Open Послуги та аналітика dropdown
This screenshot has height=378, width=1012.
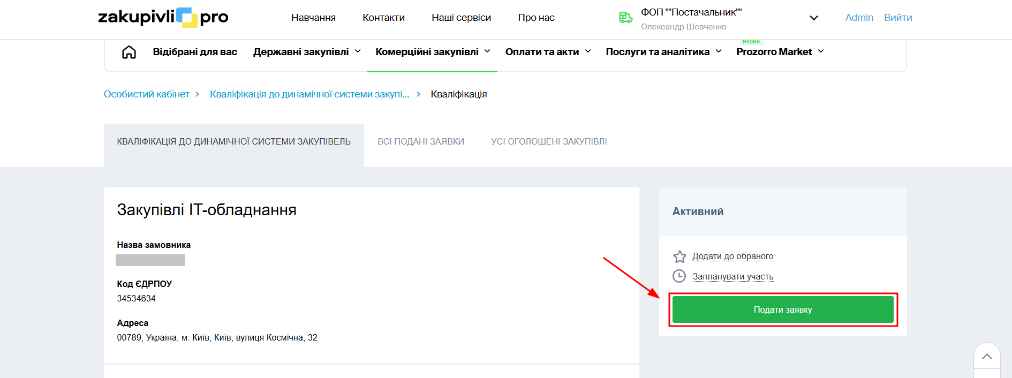coord(663,52)
